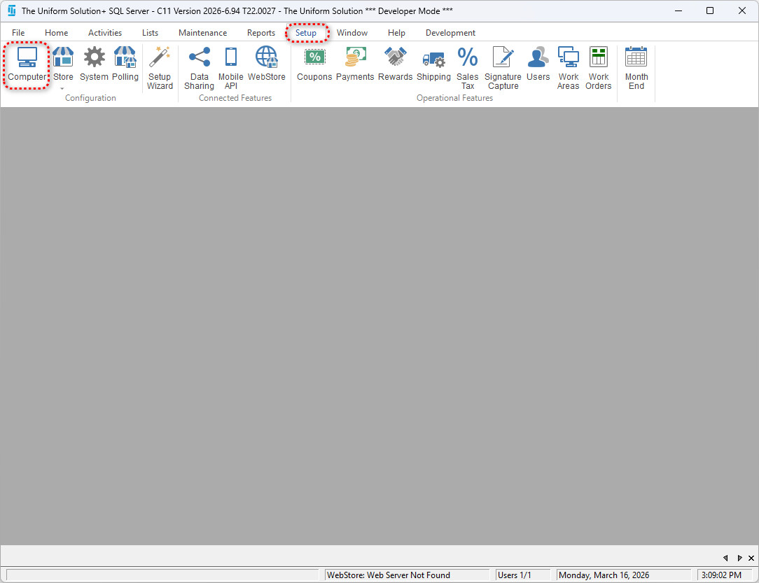
Task: Open Polling configuration
Action: point(125,64)
